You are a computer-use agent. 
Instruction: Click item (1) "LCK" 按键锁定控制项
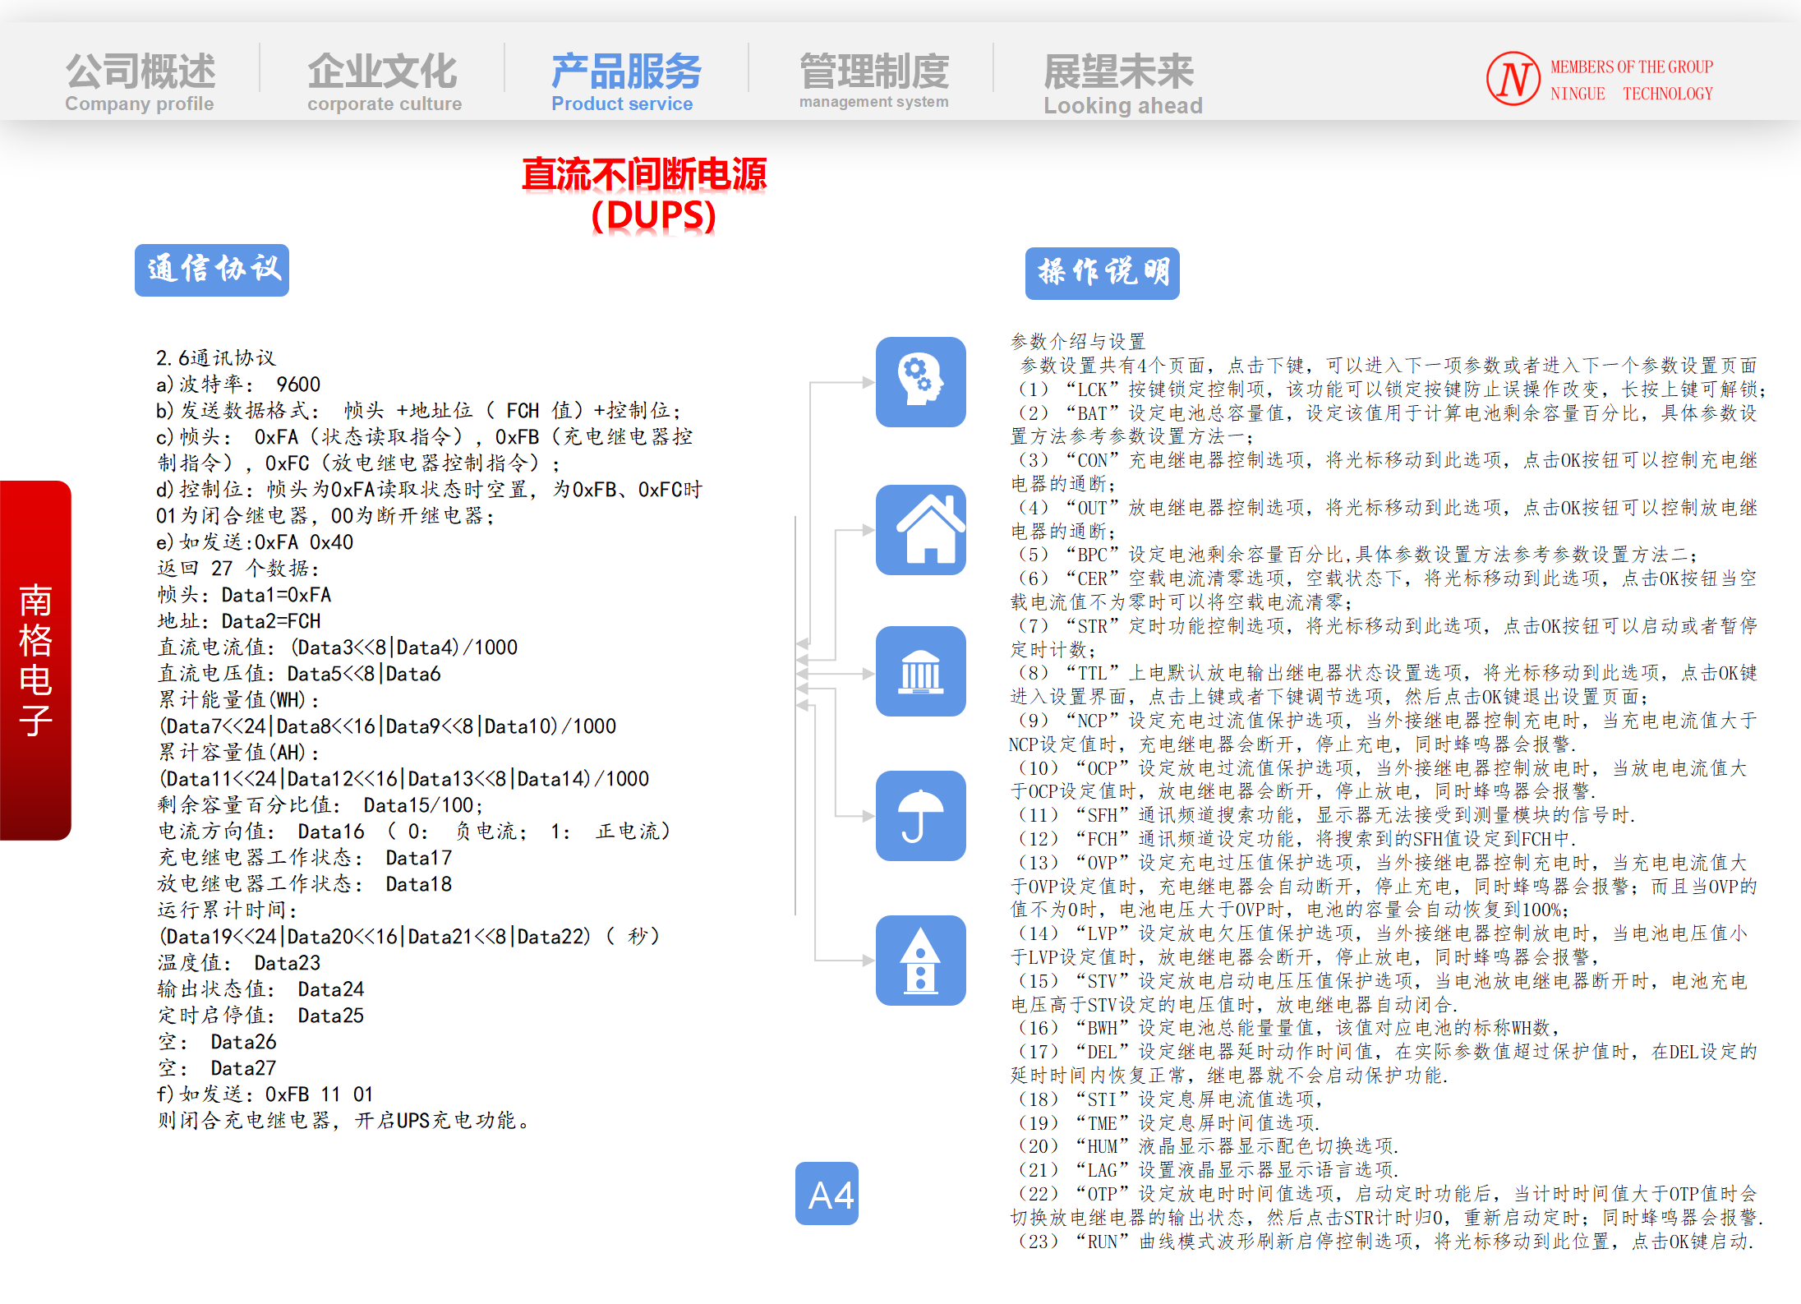(x=1389, y=389)
